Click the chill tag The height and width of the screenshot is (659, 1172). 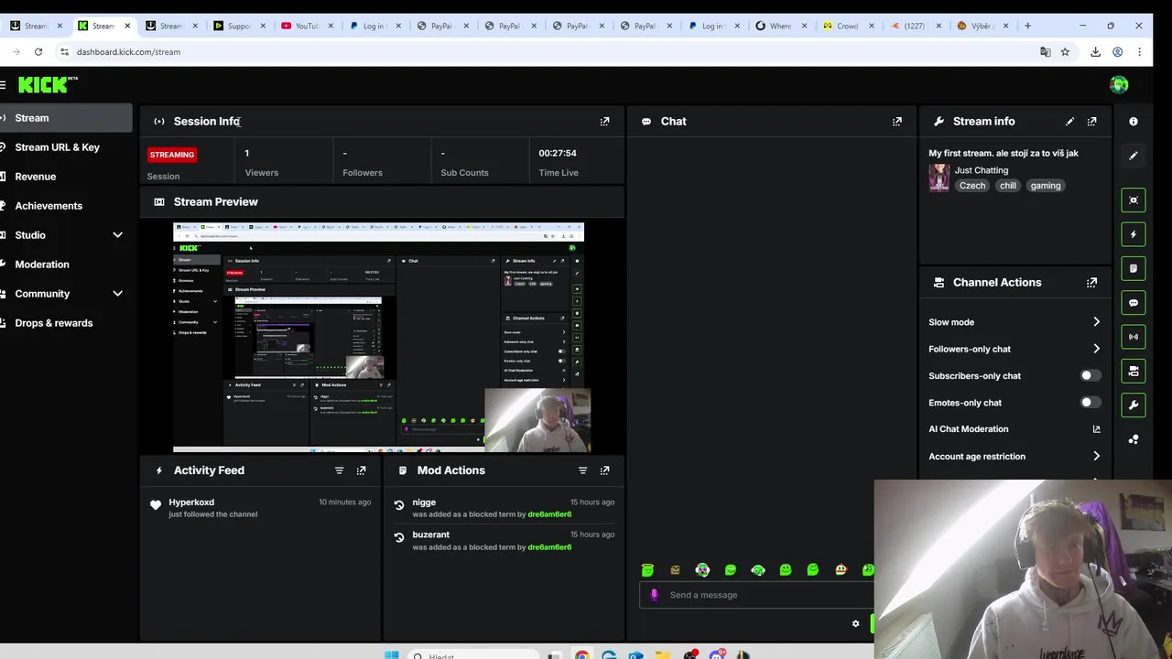tap(1008, 186)
